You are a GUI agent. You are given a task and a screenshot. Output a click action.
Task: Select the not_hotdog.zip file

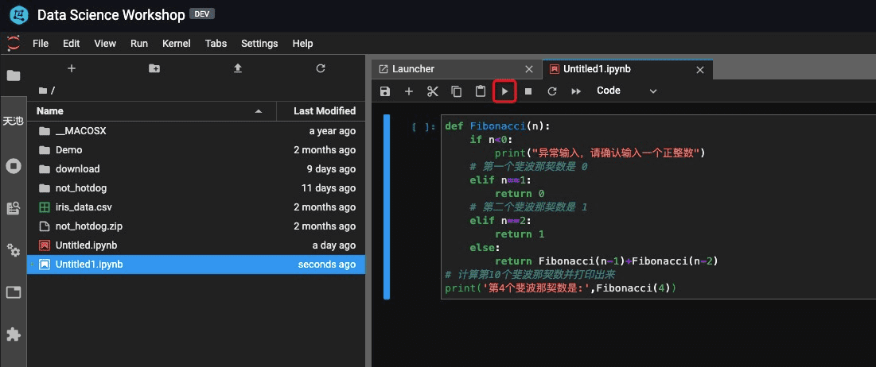tap(196, 226)
